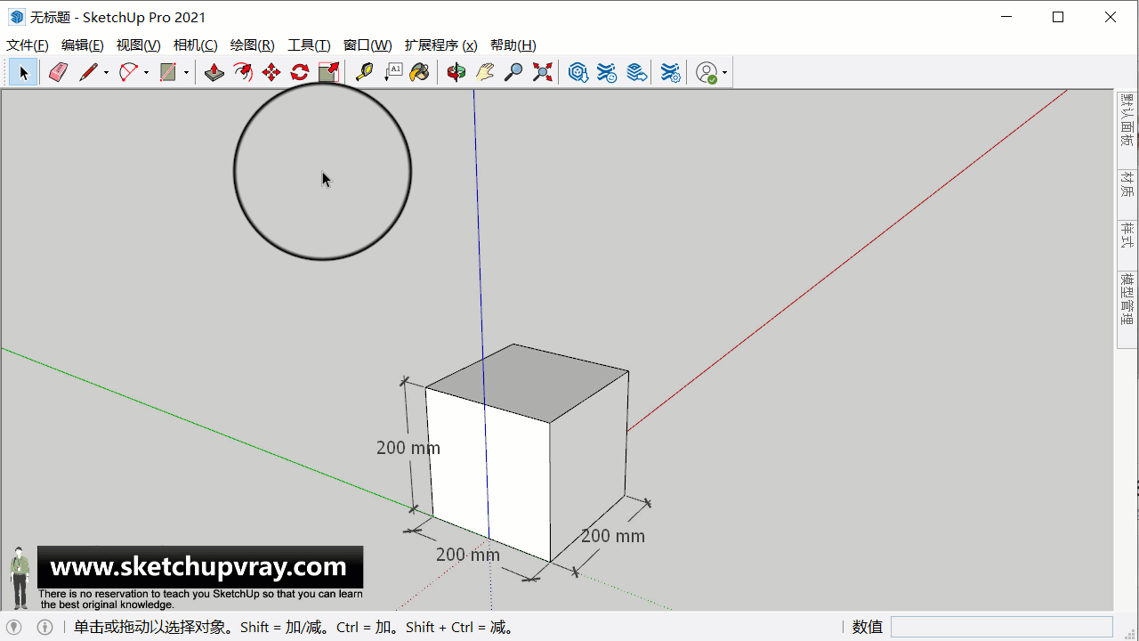Open the Line tool dropdown arrow
1139x641 pixels.
click(x=106, y=73)
